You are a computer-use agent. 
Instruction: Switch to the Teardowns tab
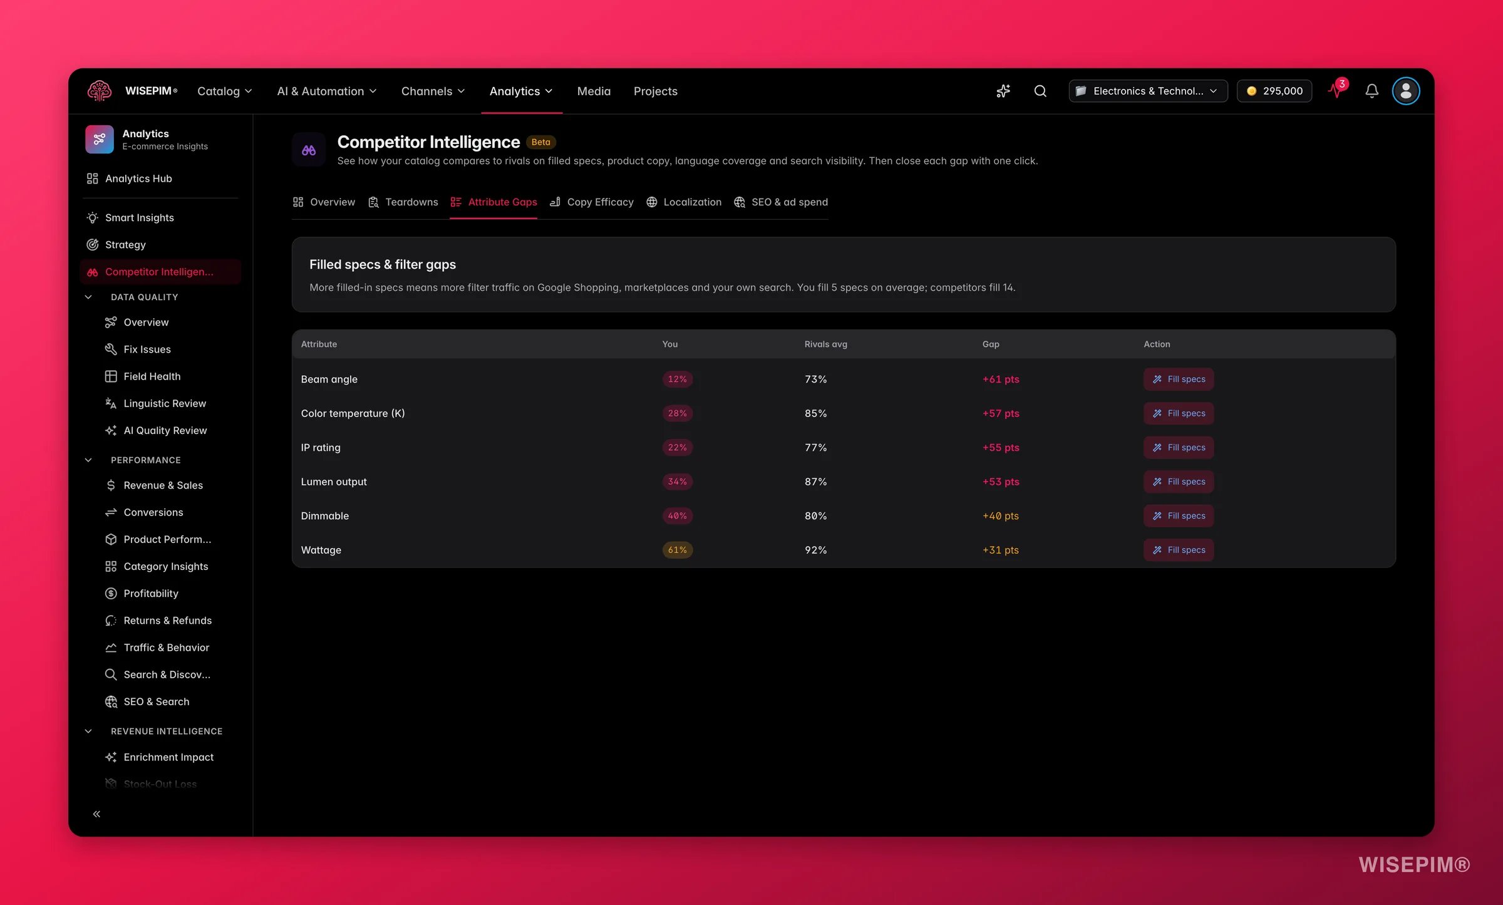[x=403, y=202]
